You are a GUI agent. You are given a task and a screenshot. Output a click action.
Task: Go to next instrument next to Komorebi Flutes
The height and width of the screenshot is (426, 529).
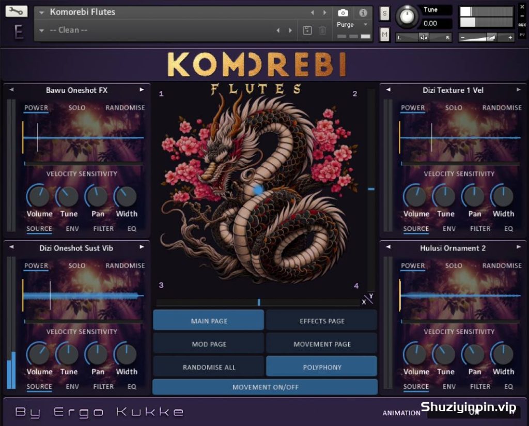tap(324, 12)
